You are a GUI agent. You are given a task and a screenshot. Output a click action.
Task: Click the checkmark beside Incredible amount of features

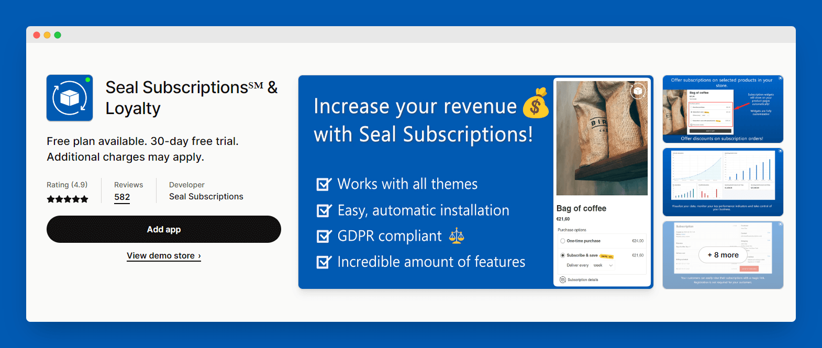324,262
